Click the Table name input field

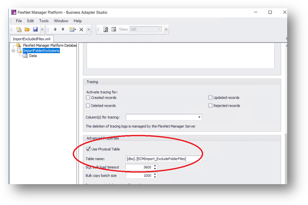[x=163, y=159]
